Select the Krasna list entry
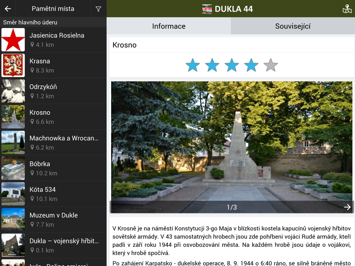355x266 pixels. [53, 65]
